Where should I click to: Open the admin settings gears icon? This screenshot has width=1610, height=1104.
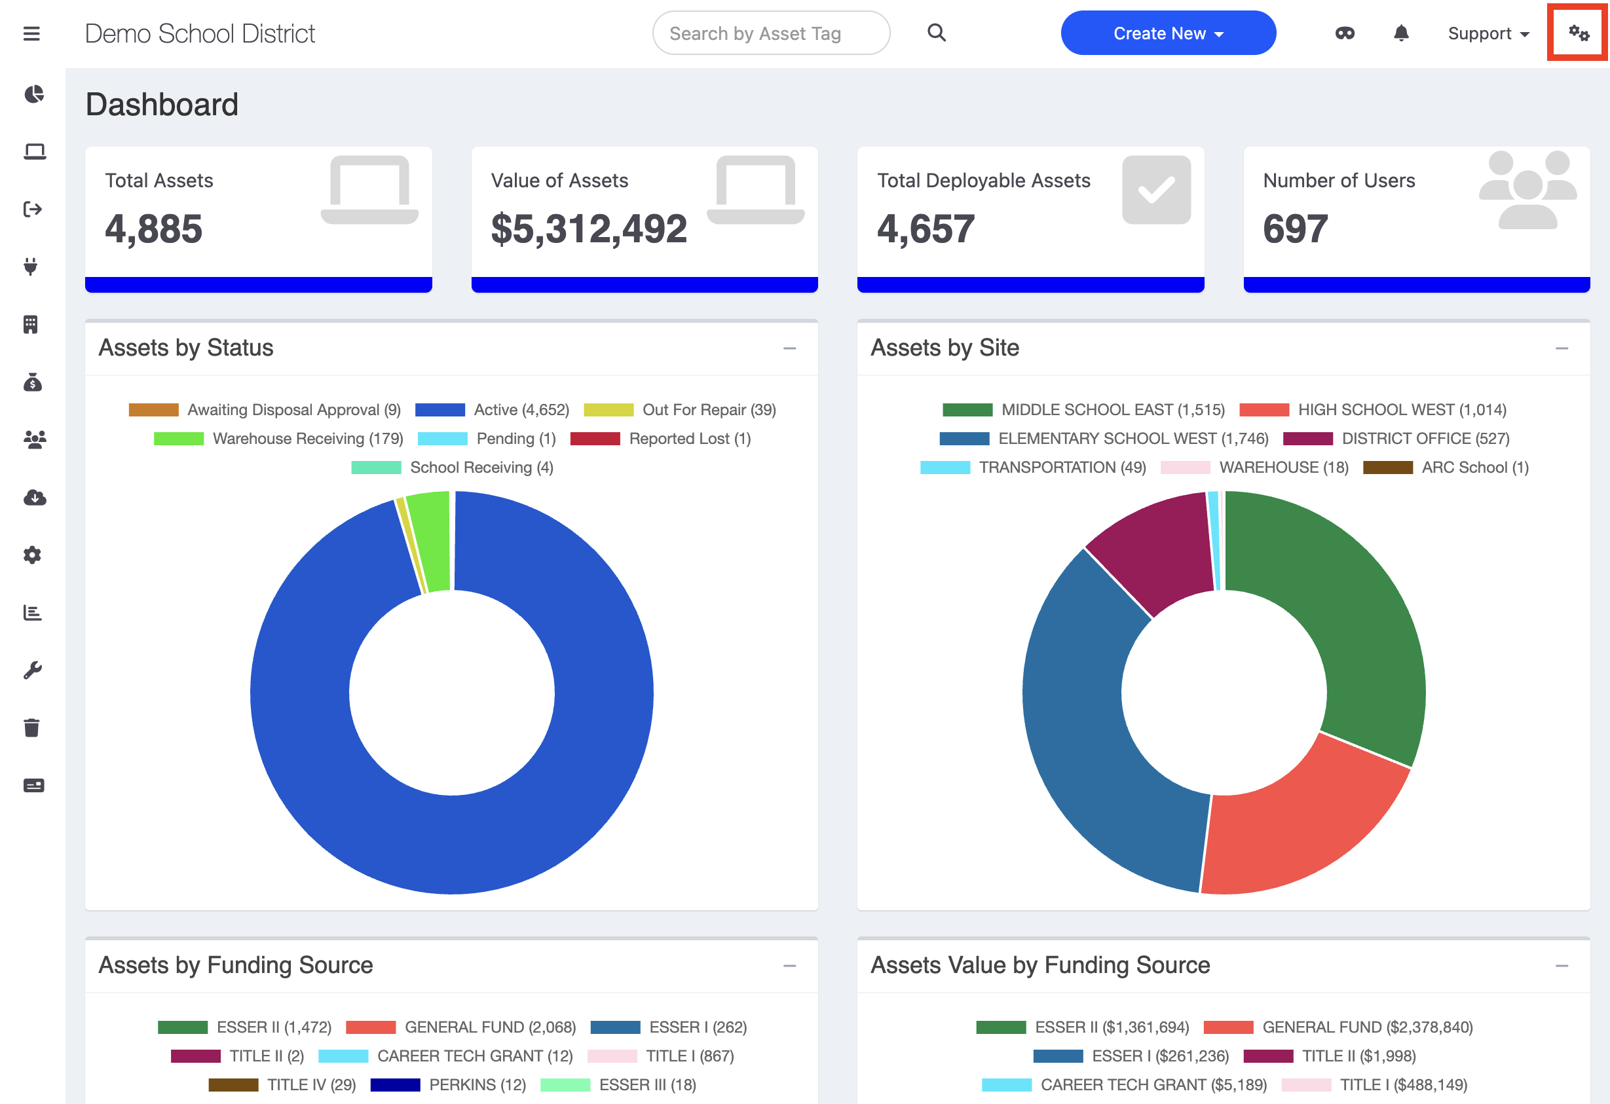pos(1578,33)
